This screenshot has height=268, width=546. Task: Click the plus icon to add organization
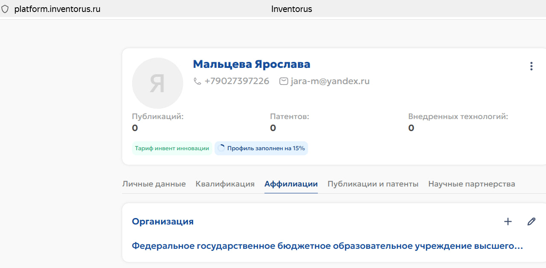click(508, 221)
